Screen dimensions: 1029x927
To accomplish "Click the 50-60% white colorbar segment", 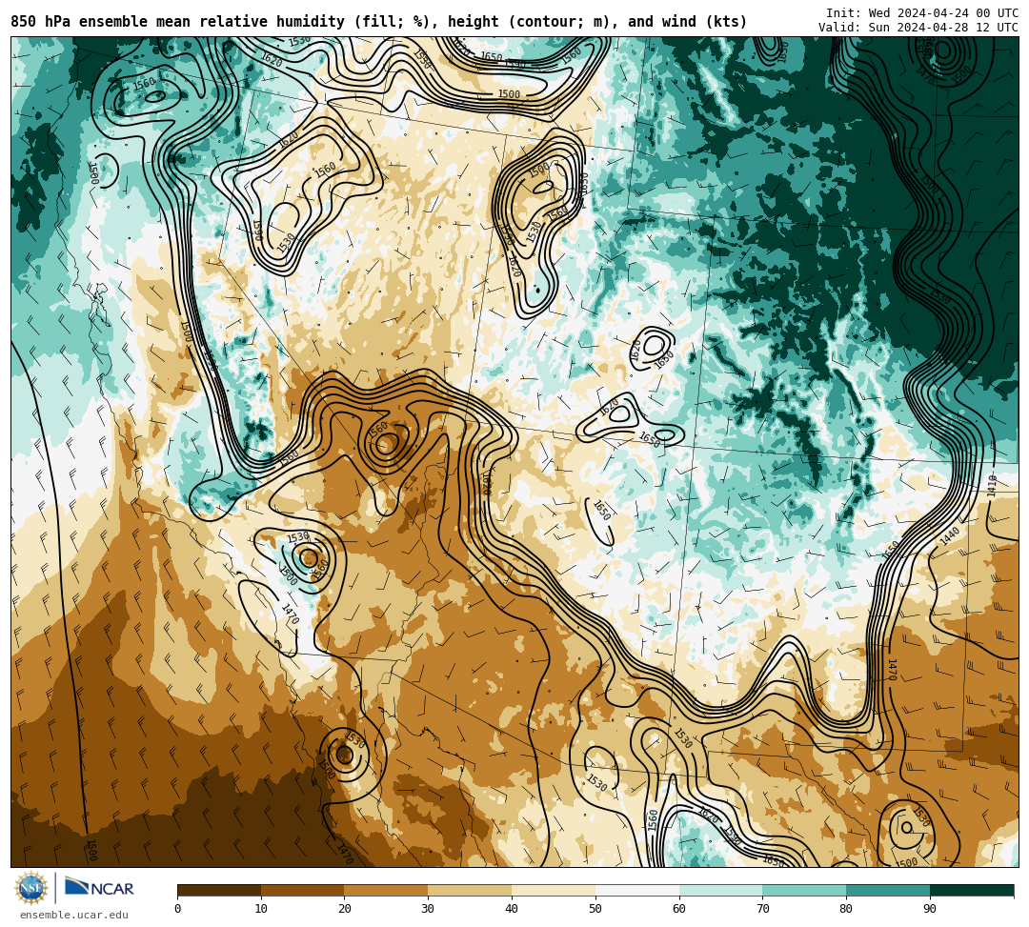I will pyautogui.click(x=637, y=890).
